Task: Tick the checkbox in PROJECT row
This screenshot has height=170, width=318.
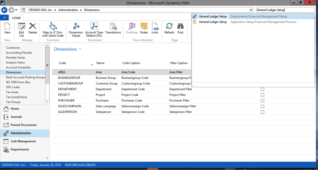Action: (x=263, y=95)
